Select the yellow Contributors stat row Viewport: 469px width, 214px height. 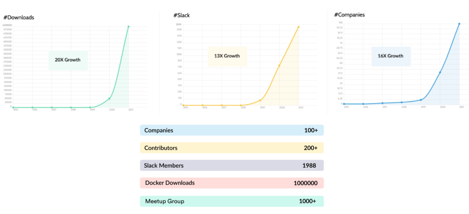point(231,148)
